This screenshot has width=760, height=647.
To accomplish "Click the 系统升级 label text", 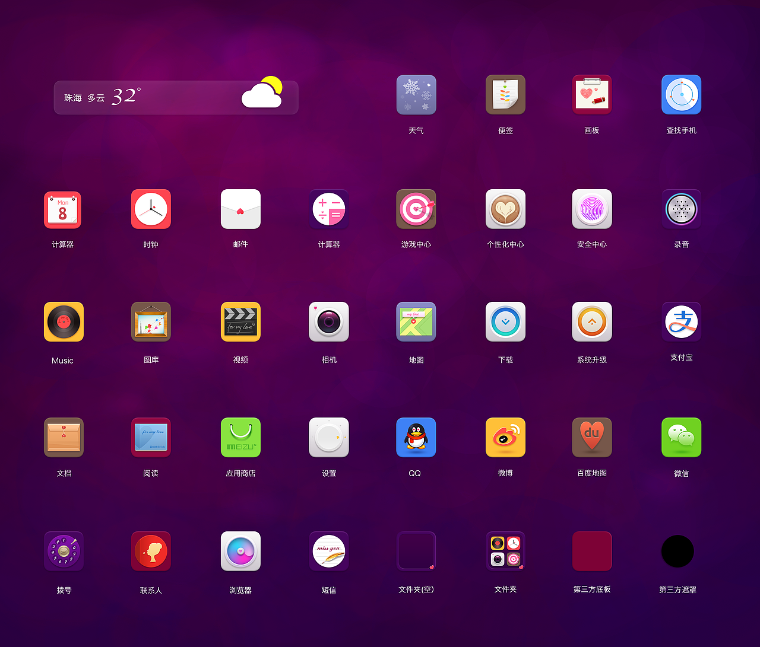I will click(x=592, y=360).
